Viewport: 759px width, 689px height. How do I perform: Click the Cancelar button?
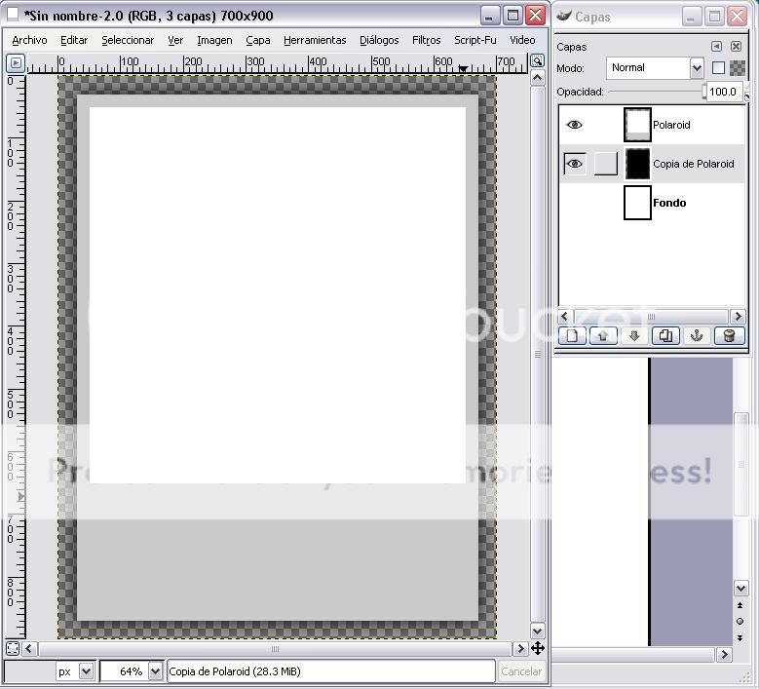[x=520, y=671]
